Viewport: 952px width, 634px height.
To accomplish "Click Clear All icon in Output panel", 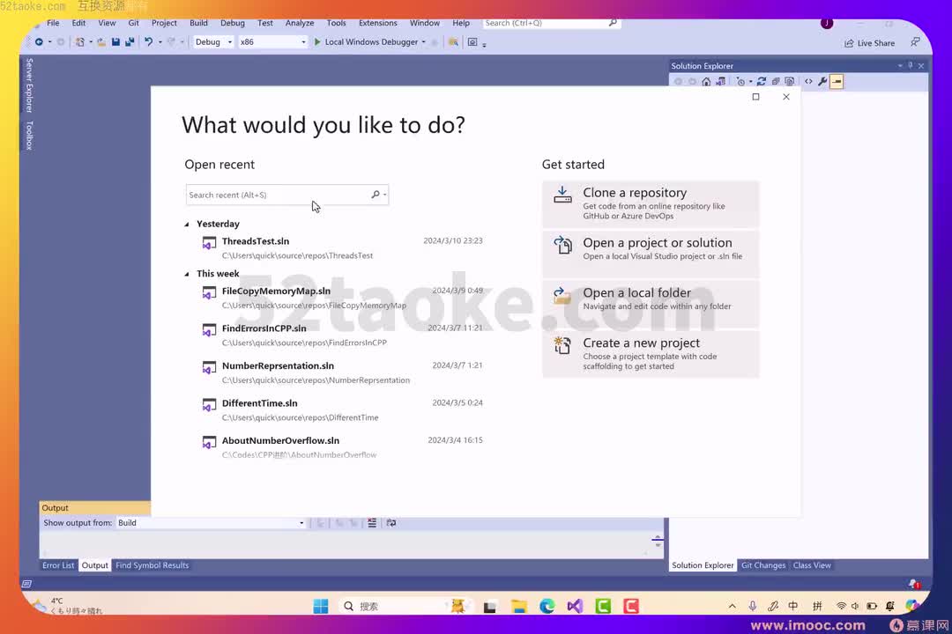I will [x=372, y=522].
